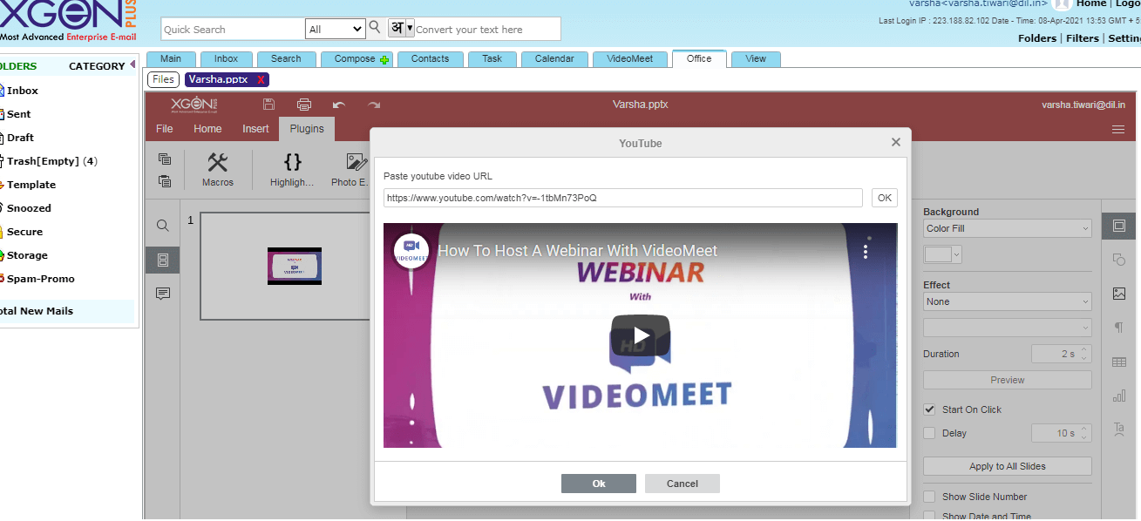Viewport: 1141px width, 521px height.
Task: Switch to the Task tab
Action: [492, 59]
